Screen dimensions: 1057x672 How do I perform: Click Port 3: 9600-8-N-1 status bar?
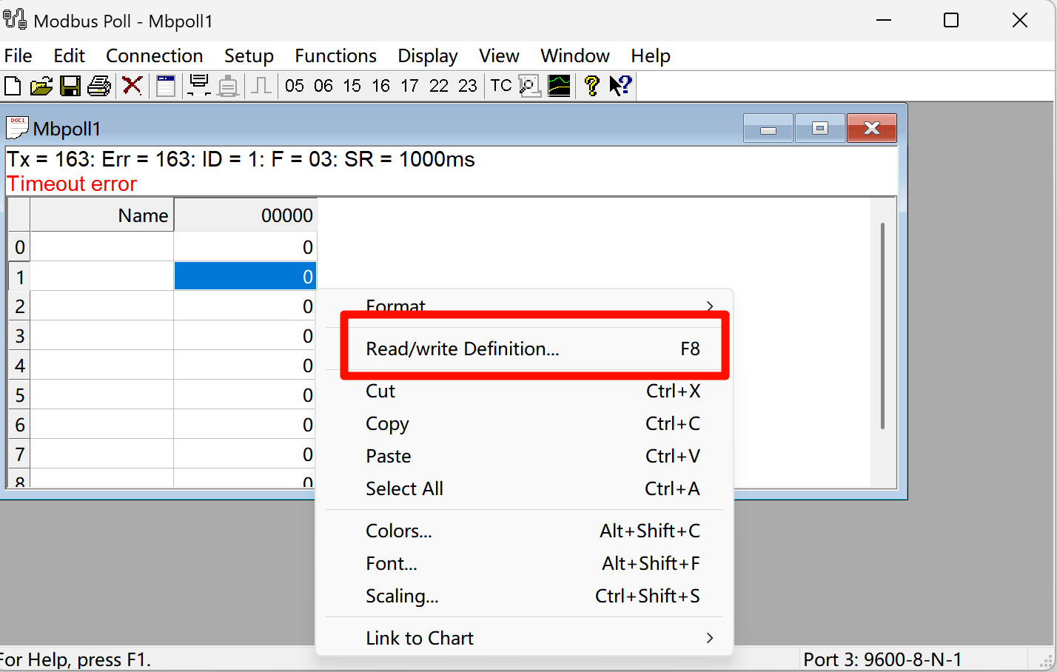[x=882, y=659]
